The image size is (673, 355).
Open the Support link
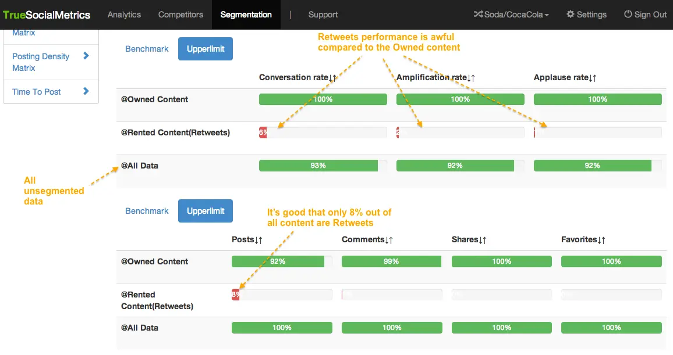pyautogui.click(x=323, y=15)
